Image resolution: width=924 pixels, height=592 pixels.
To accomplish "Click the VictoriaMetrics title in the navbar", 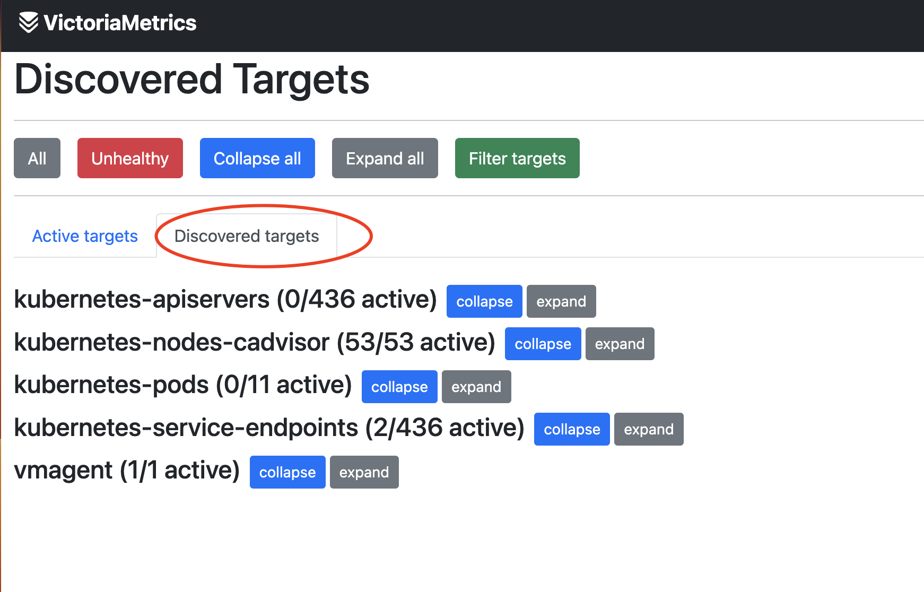I will coord(121,22).
